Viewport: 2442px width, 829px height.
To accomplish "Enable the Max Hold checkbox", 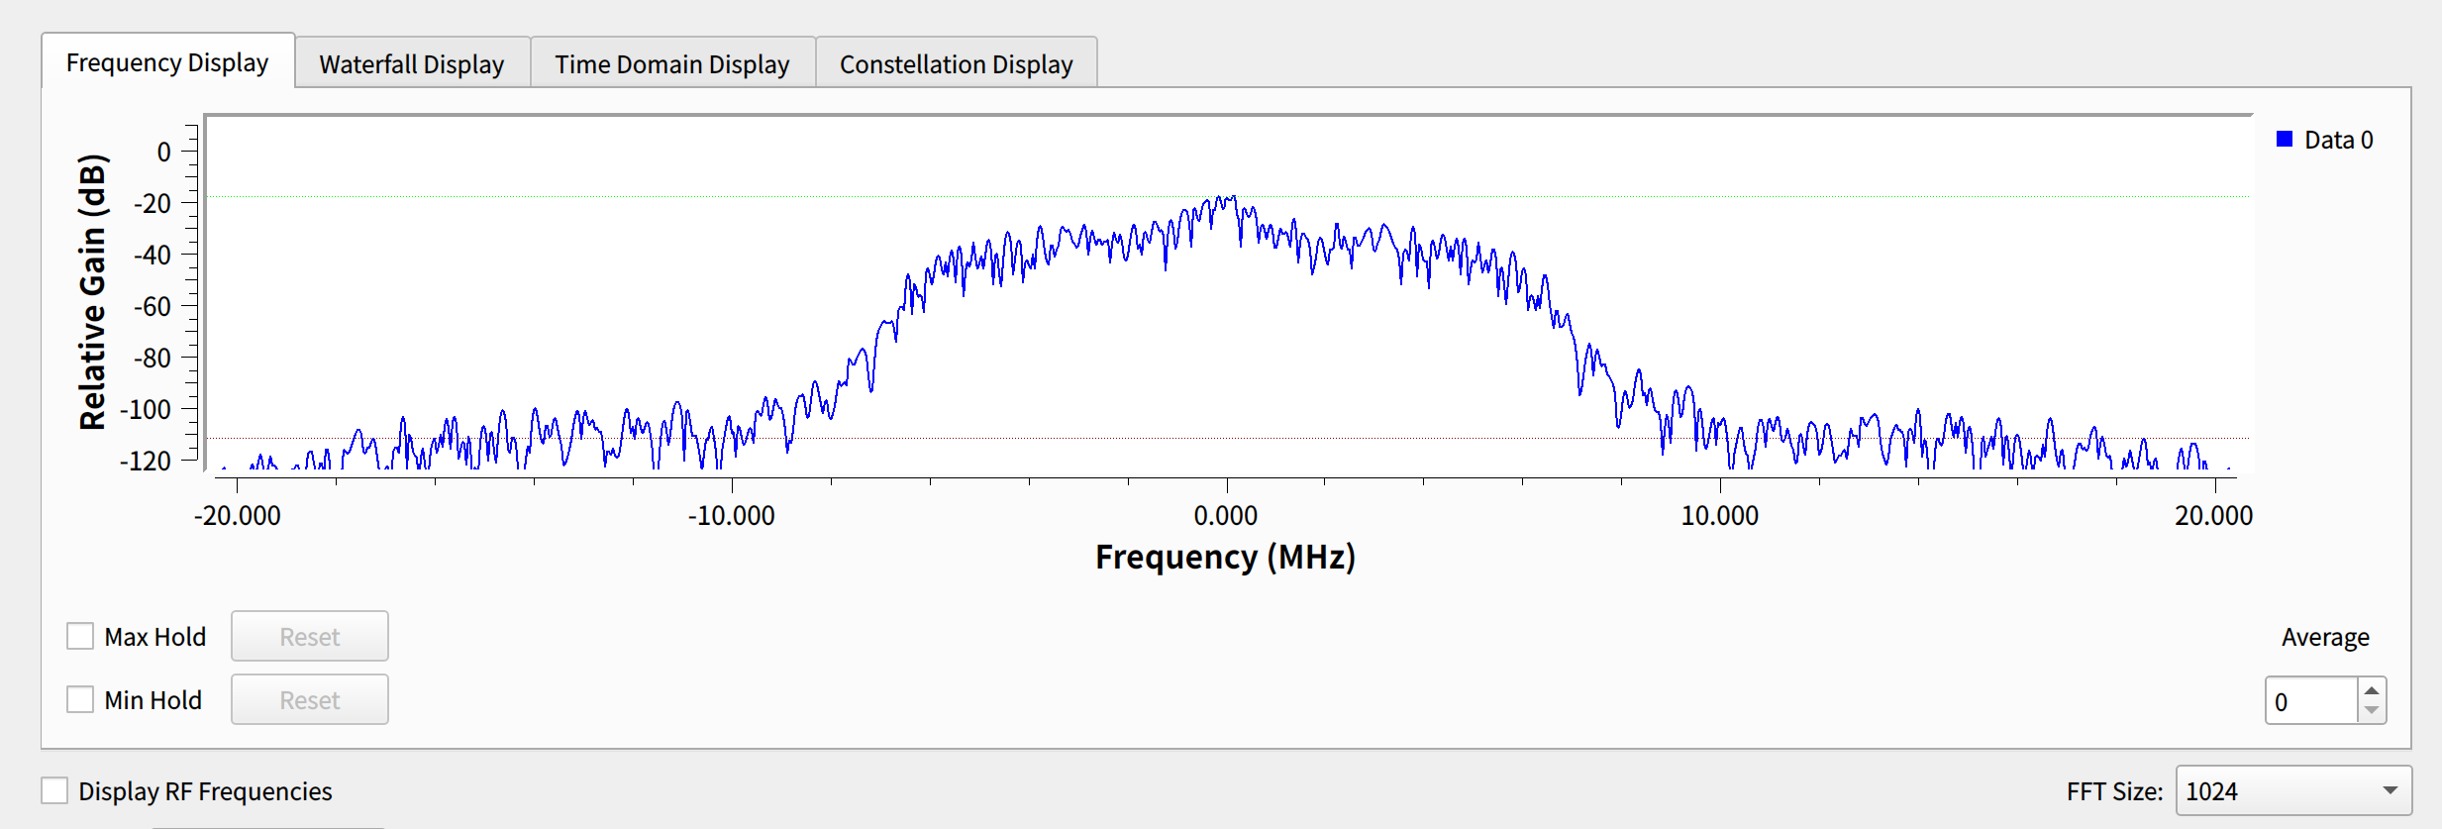I will tap(80, 636).
